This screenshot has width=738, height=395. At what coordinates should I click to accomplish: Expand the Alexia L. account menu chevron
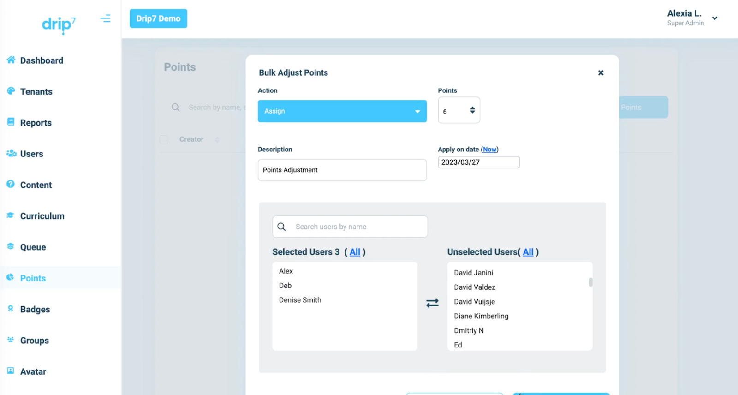(x=714, y=18)
